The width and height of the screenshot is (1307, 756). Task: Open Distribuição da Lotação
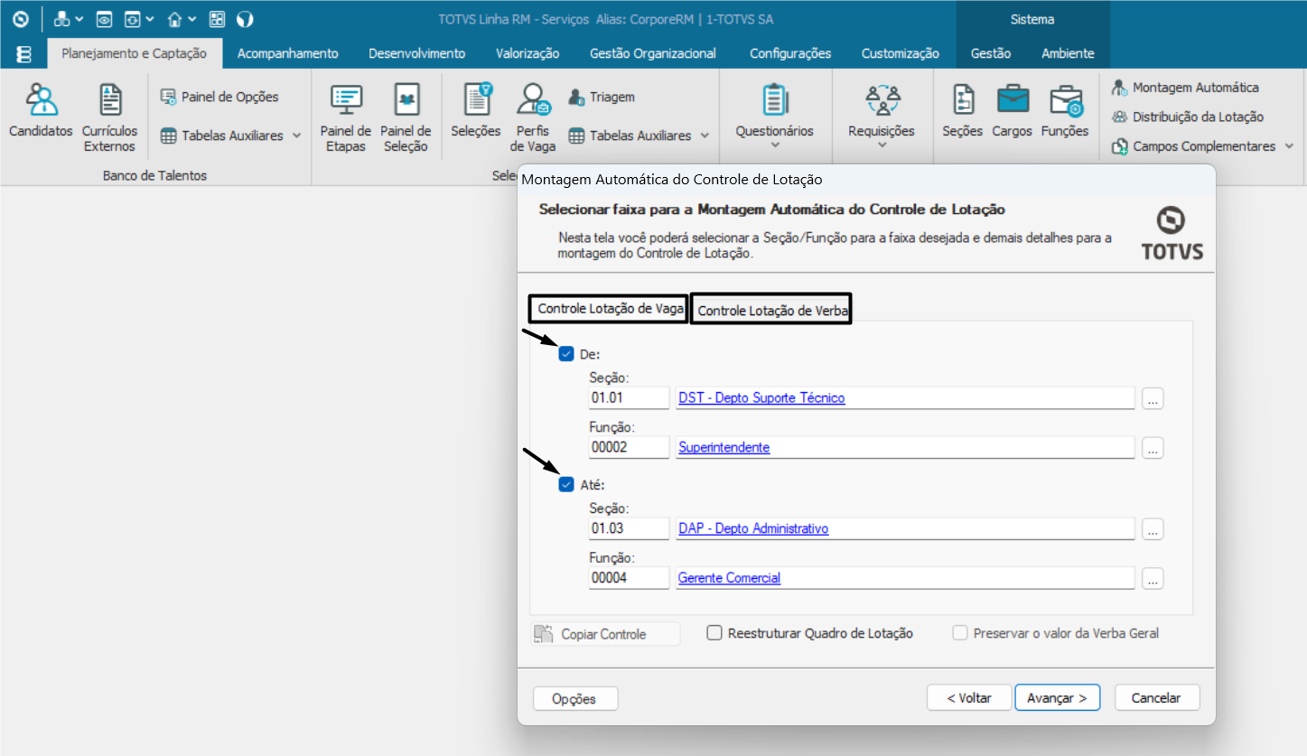pyautogui.click(x=1188, y=117)
